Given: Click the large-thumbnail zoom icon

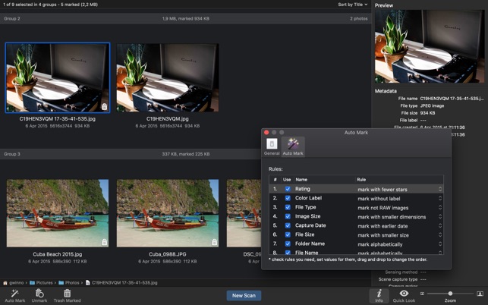Looking at the screenshot, I should [x=480, y=294].
